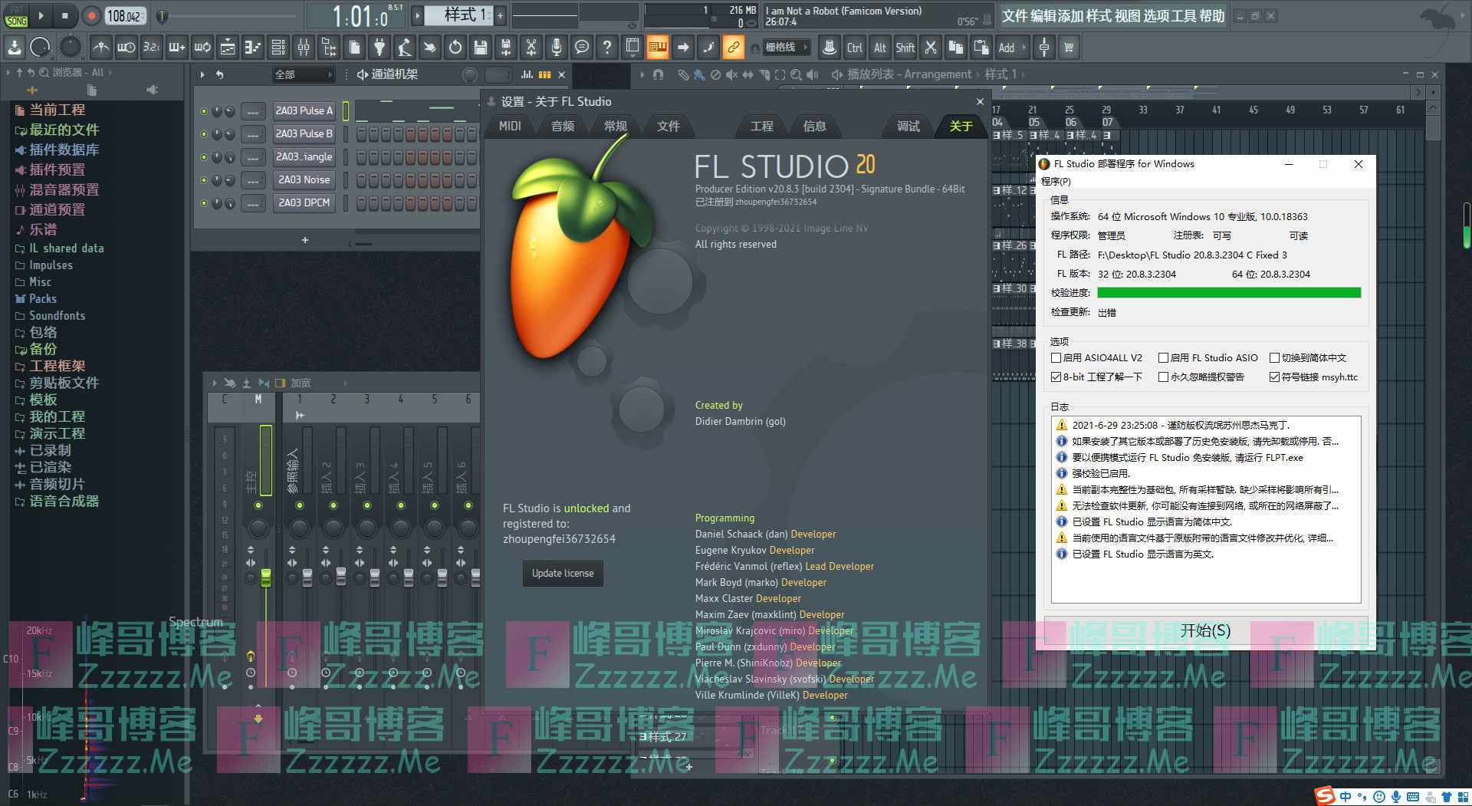The image size is (1472, 806).
Task: Click the plug icon in toolbar
Action: 379,48
